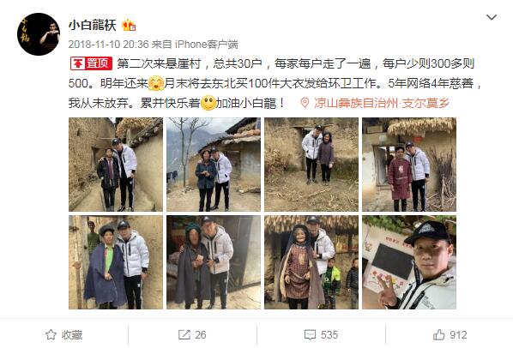Screen dimensions: 513x348
Task: Click the repost icon showing 26
Action: click(192, 334)
